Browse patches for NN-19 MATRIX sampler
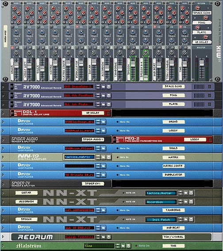Screen dimensions: 223x251 pos(104,157)
